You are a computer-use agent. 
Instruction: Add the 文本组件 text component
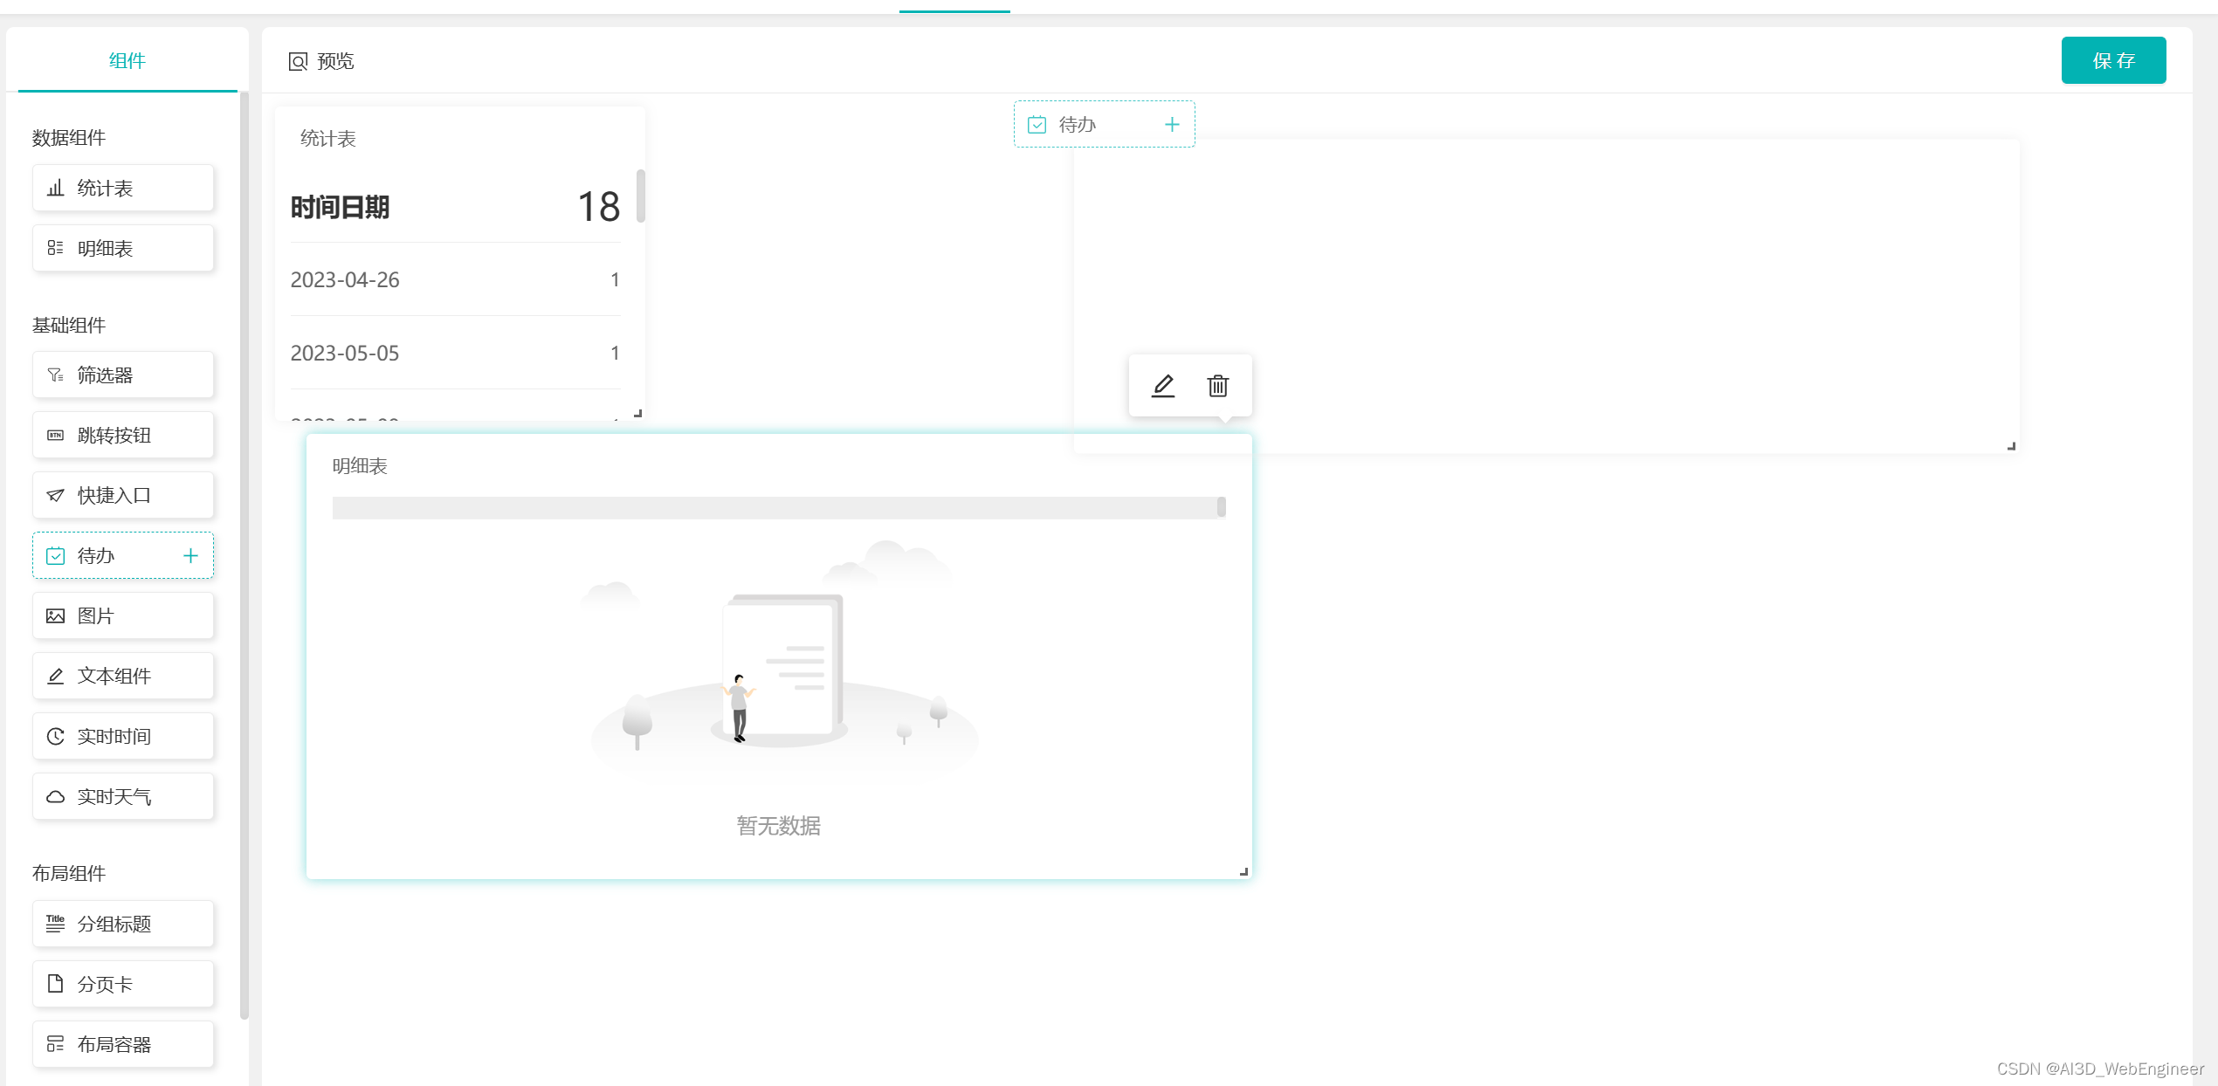coord(123,676)
